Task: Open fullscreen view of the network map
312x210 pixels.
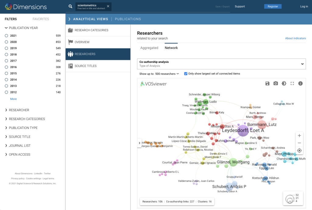Action: (292, 84)
